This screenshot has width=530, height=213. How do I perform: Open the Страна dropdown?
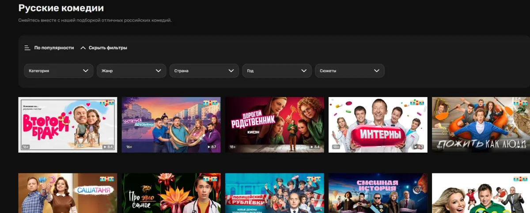(x=204, y=71)
